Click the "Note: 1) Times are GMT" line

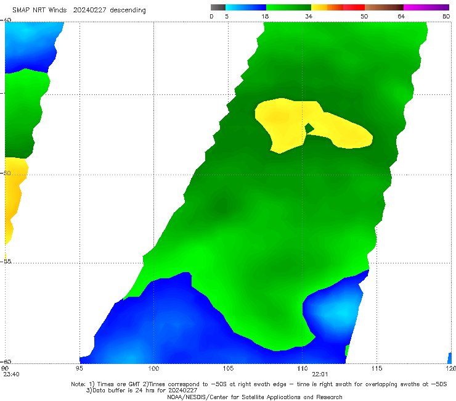(259, 384)
